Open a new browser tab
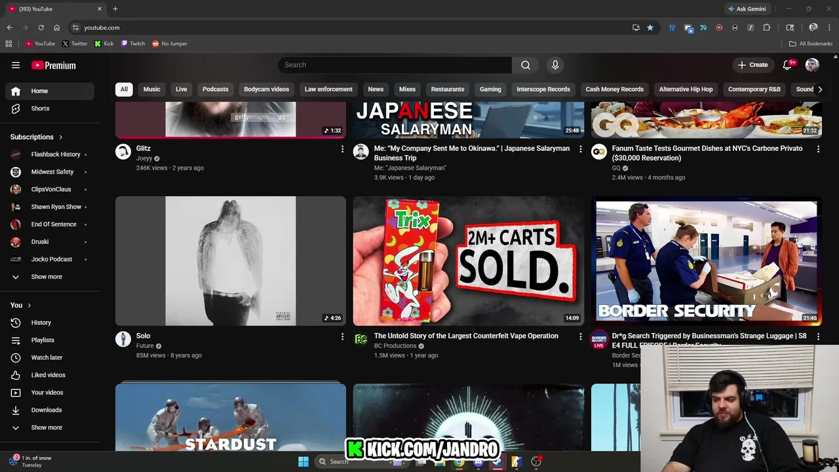839x472 pixels. click(115, 9)
